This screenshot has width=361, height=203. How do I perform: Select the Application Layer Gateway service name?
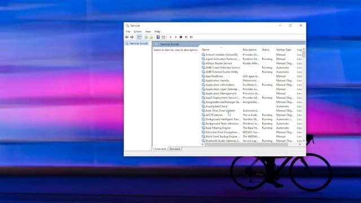(223, 89)
